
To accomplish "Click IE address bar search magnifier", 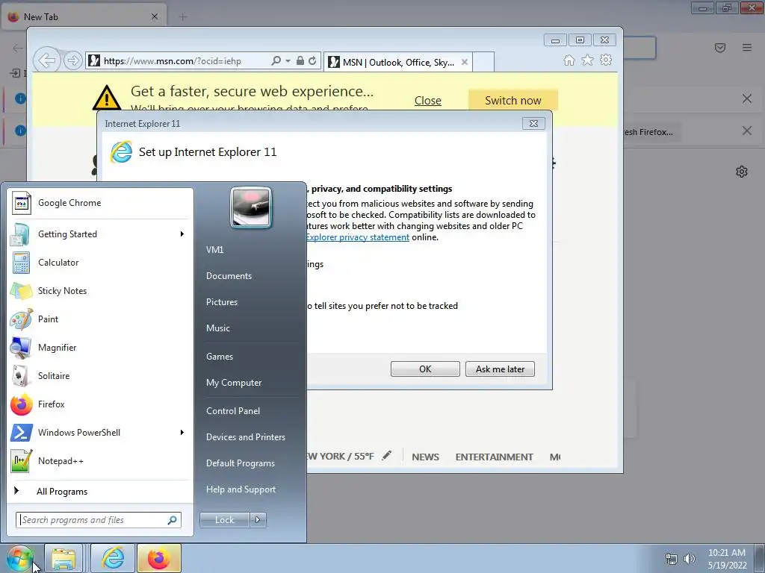I will (276, 61).
